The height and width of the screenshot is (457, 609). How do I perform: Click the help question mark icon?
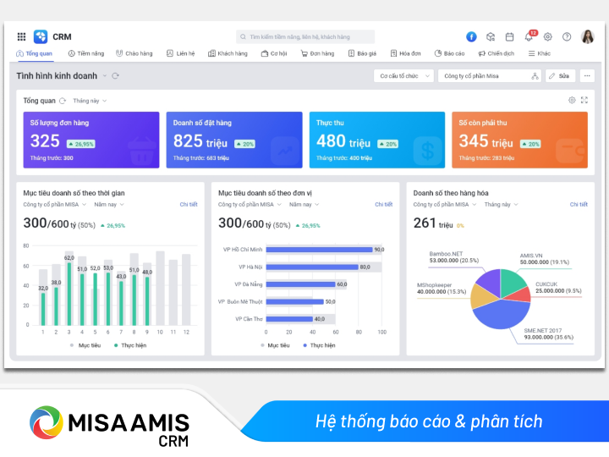[x=567, y=36]
